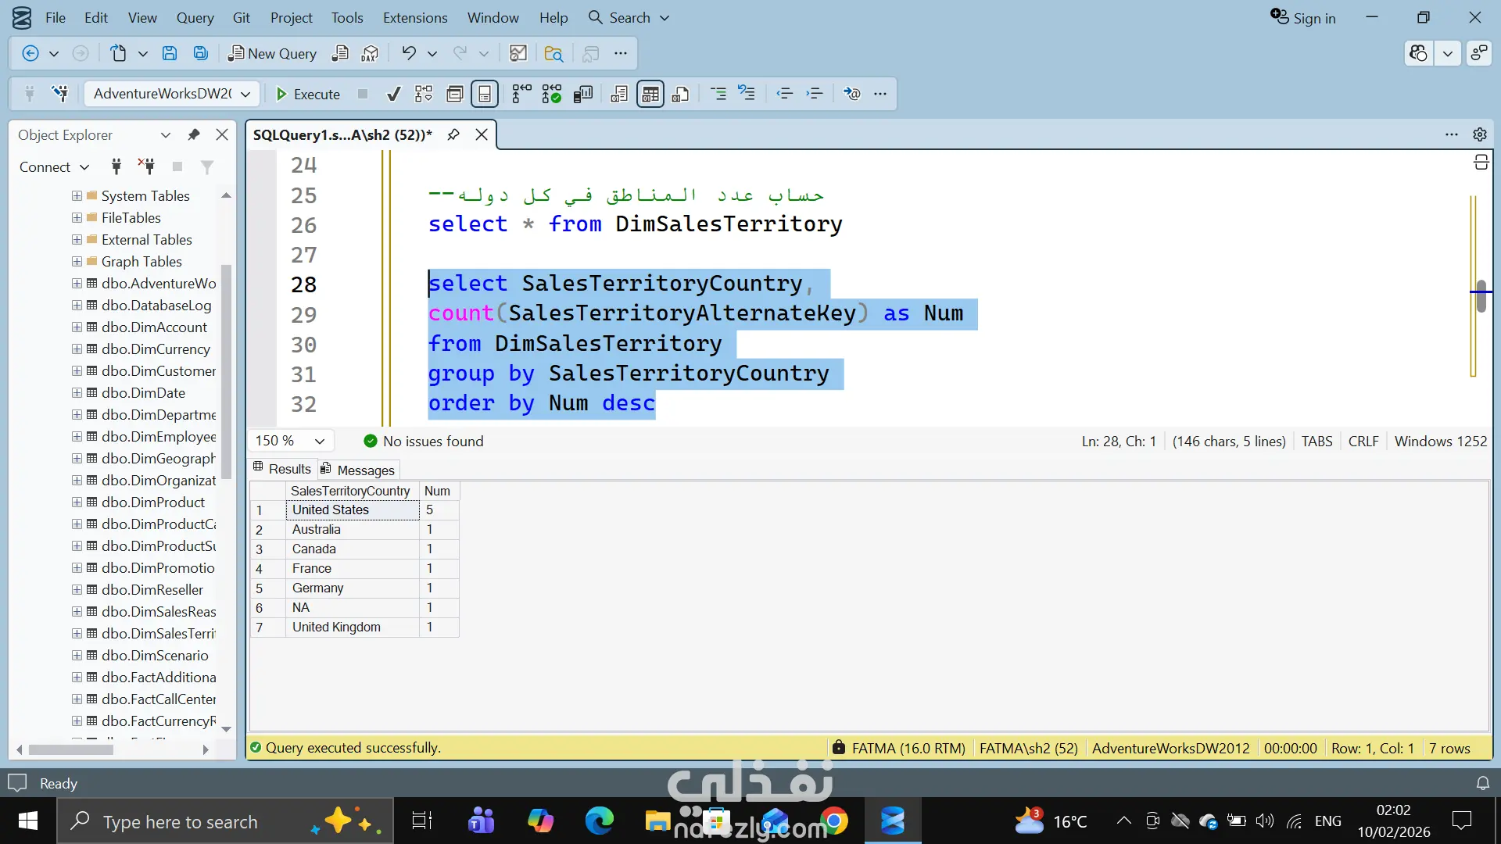Click the Execute query button
The height and width of the screenshot is (844, 1501).
[x=308, y=94]
